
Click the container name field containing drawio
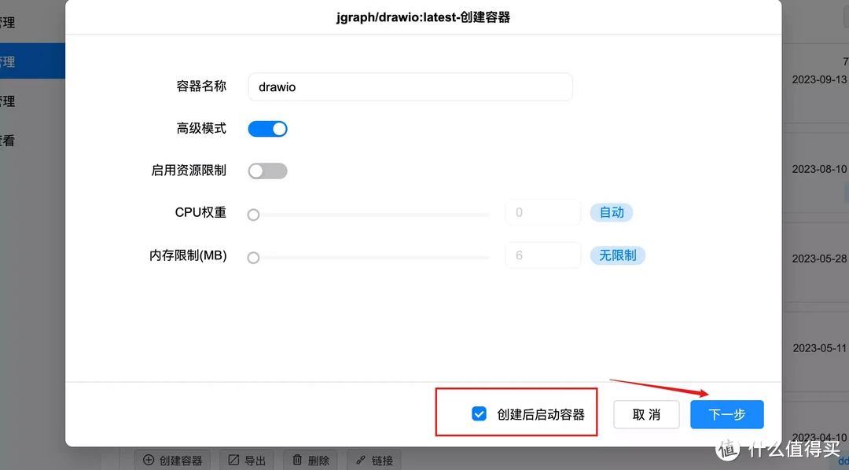(410, 86)
